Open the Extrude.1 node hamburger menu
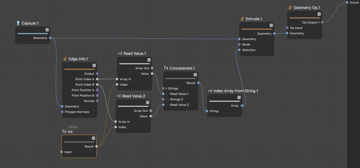The height and width of the screenshot is (168, 360). (271, 25)
